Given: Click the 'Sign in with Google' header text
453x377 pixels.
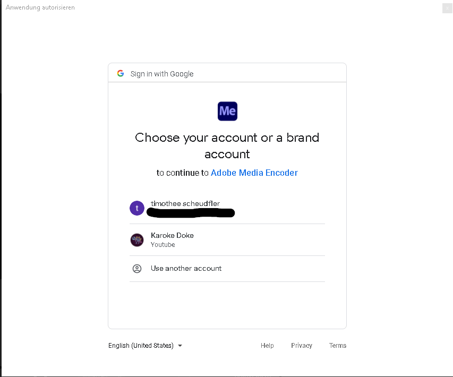Looking at the screenshot, I should [162, 74].
